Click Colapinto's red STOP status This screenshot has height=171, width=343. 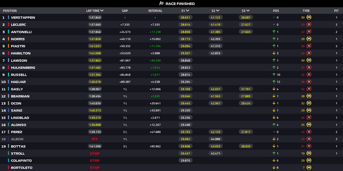coord(95,161)
